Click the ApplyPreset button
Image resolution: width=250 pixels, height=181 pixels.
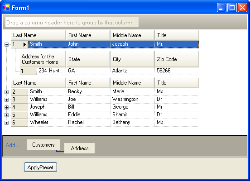(x=40, y=167)
